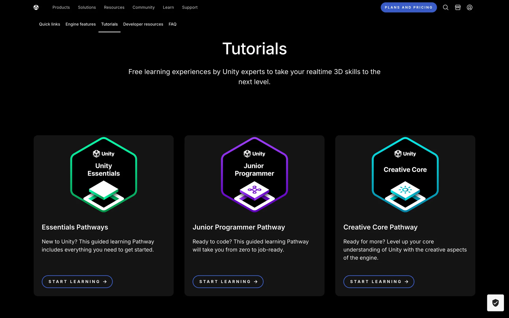Screen dimensions: 509x318
Task: Start learning the Creative Core Pathway
Action: [x=379, y=281]
